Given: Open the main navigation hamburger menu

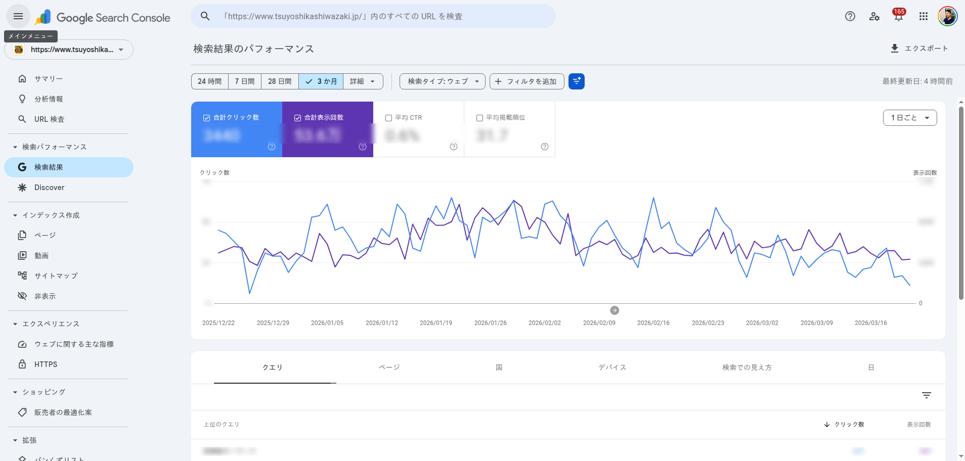Looking at the screenshot, I should point(18,16).
